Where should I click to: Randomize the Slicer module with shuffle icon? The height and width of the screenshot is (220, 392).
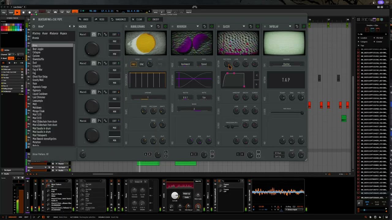[251, 27]
